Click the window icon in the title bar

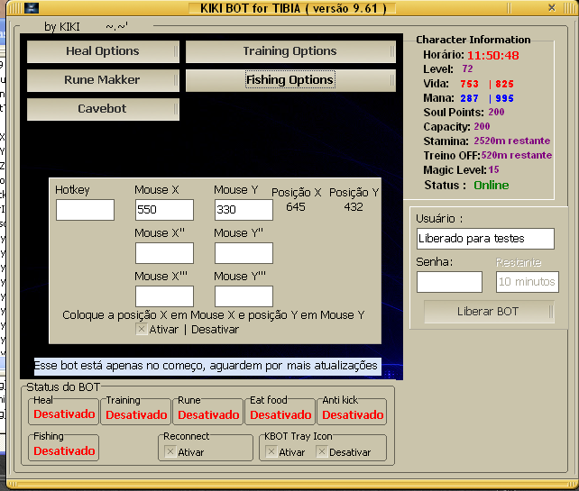tap(32, 8)
